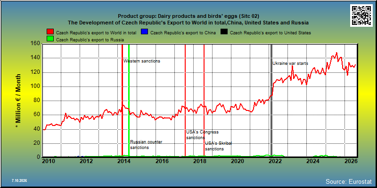Viewport: 377px width, 188px height.
Task: Click the Russian counter sanctions annotation
Action: pos(146,145)
